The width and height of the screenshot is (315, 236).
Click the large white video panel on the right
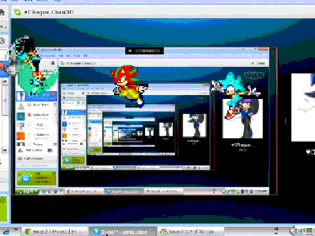click(303, 108)
